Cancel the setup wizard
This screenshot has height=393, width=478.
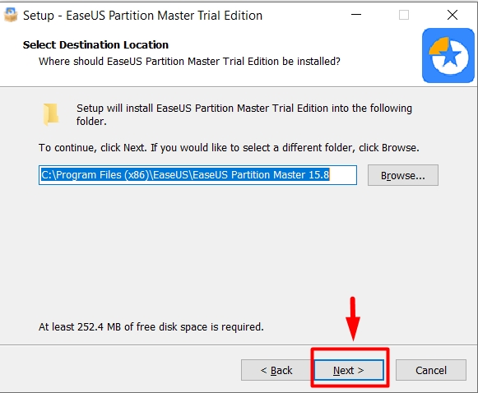[x=431, y=370]
